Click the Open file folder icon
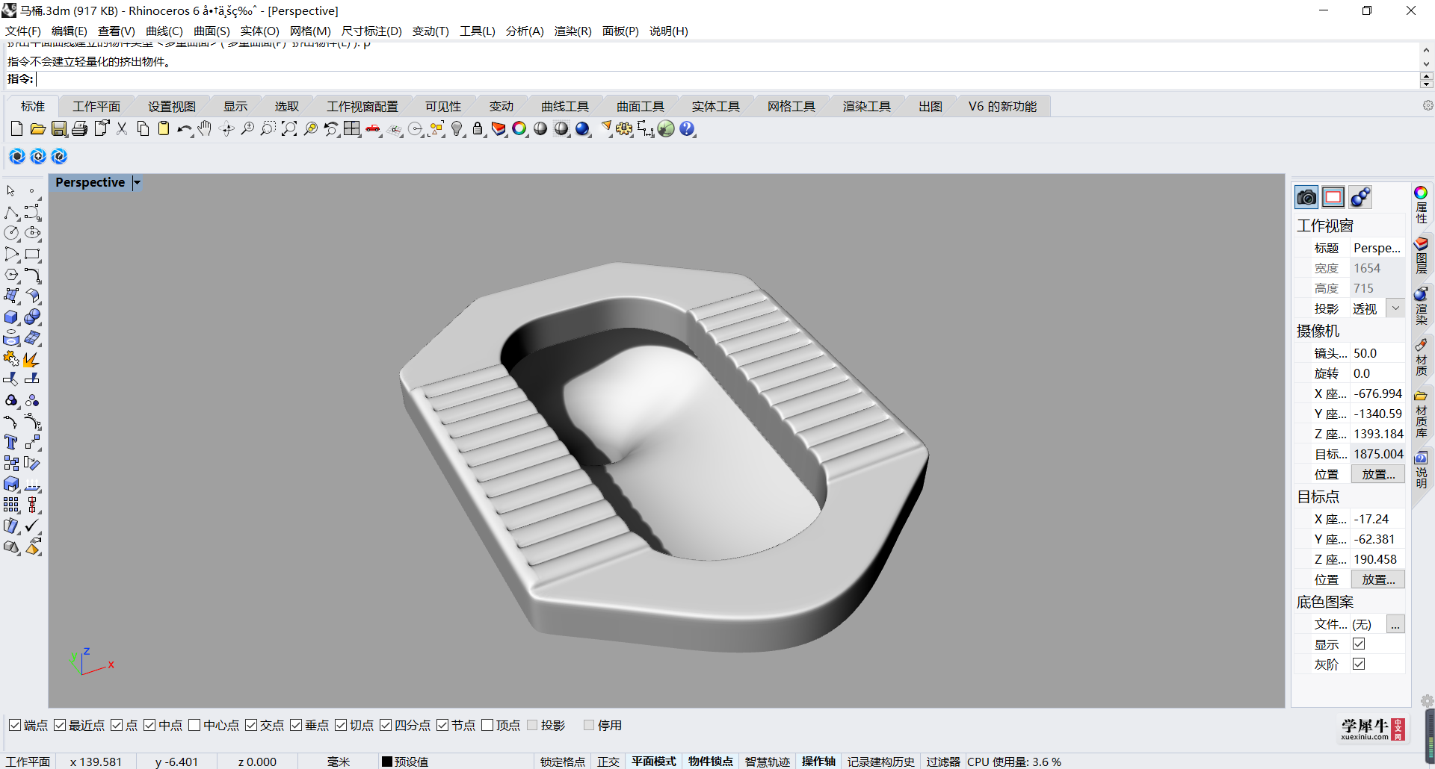The image size is (1435, 769). (x=37, y=129)
